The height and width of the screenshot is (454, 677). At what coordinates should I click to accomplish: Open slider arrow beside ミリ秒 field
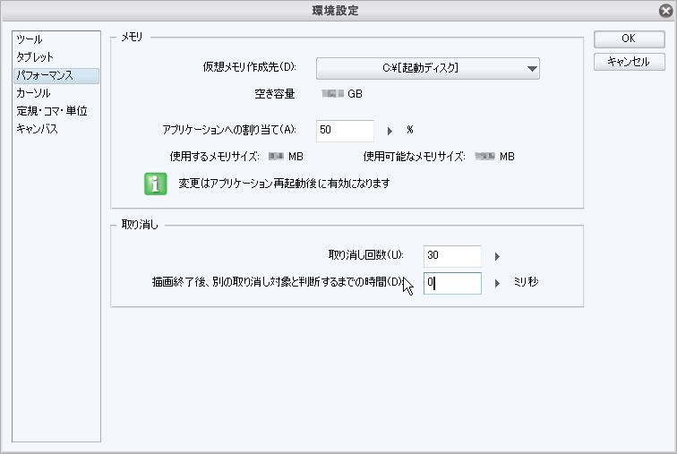[497, 283]
